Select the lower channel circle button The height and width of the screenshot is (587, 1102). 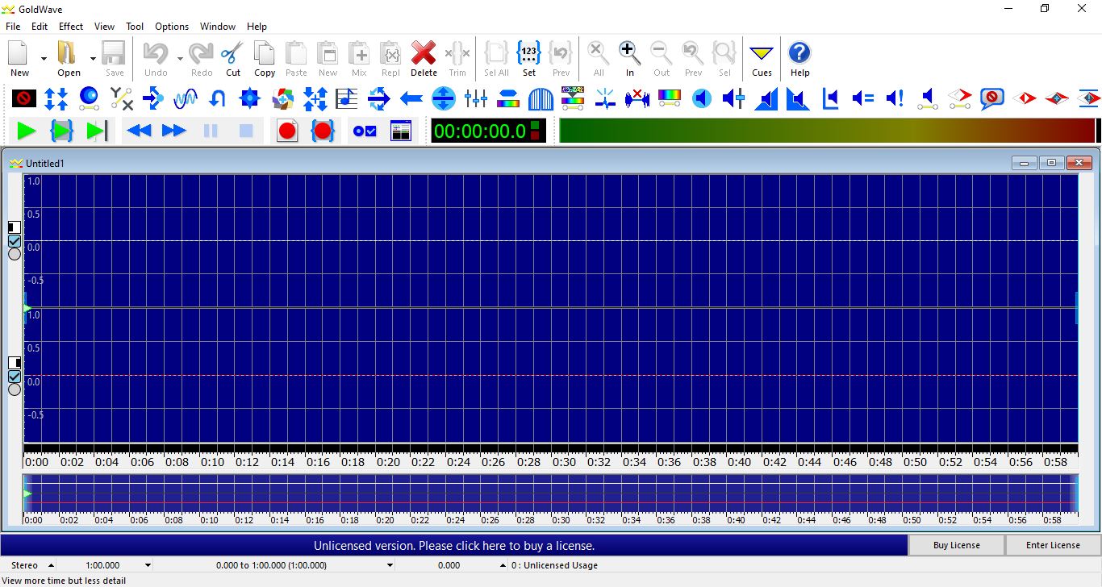coord(15,389)
